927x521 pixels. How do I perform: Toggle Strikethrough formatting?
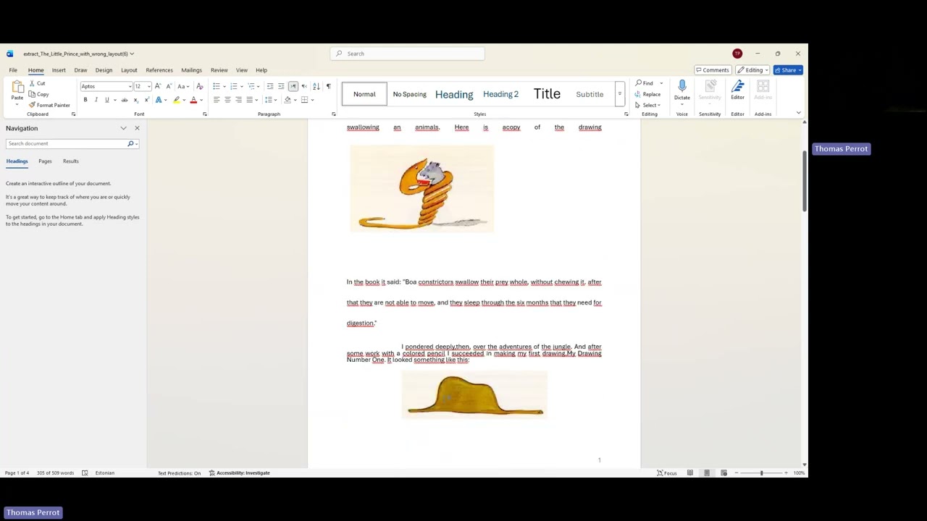click(x=125, y=100)
